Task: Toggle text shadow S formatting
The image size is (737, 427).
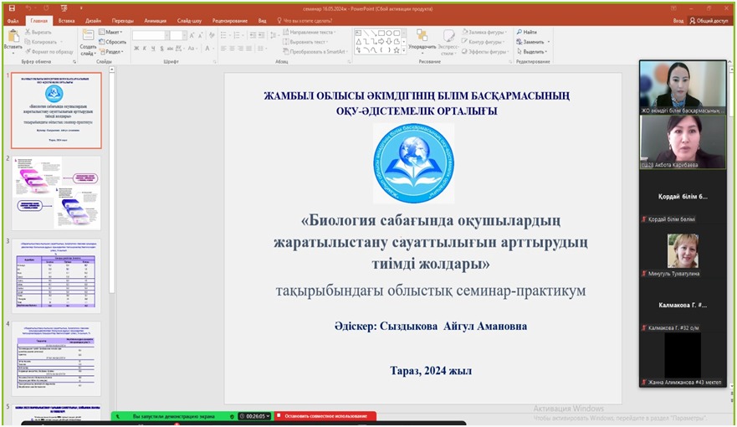Action: click(x=161, y=49)
